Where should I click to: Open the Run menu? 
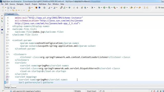(49, 4)
